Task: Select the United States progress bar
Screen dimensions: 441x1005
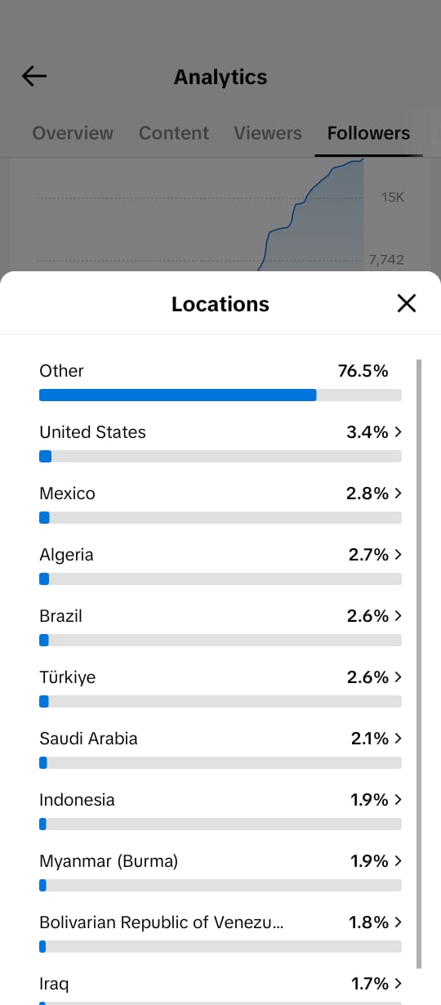Action: tap(220, 457)
